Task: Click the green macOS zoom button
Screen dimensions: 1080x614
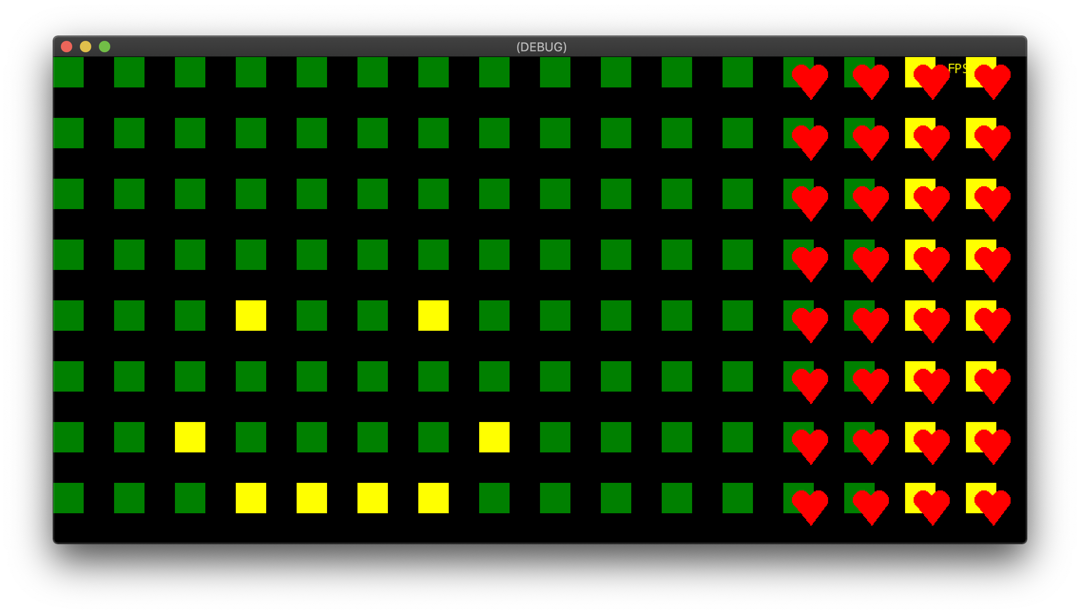Action: pyautogui.click(x=104, y=47)
